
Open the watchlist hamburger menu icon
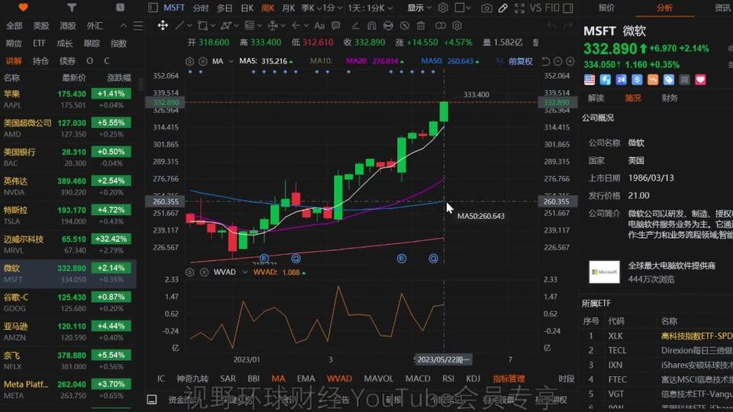(138, 26)
